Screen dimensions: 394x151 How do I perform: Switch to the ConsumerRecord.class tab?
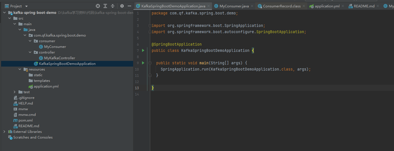point(282,6)
